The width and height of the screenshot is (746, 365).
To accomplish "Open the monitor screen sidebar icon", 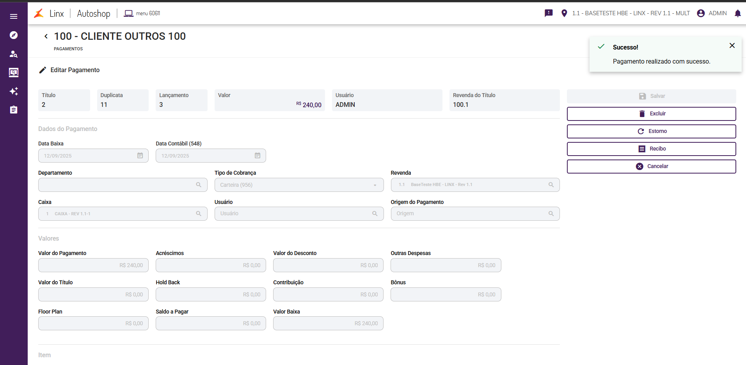I will tap(14, 73).
